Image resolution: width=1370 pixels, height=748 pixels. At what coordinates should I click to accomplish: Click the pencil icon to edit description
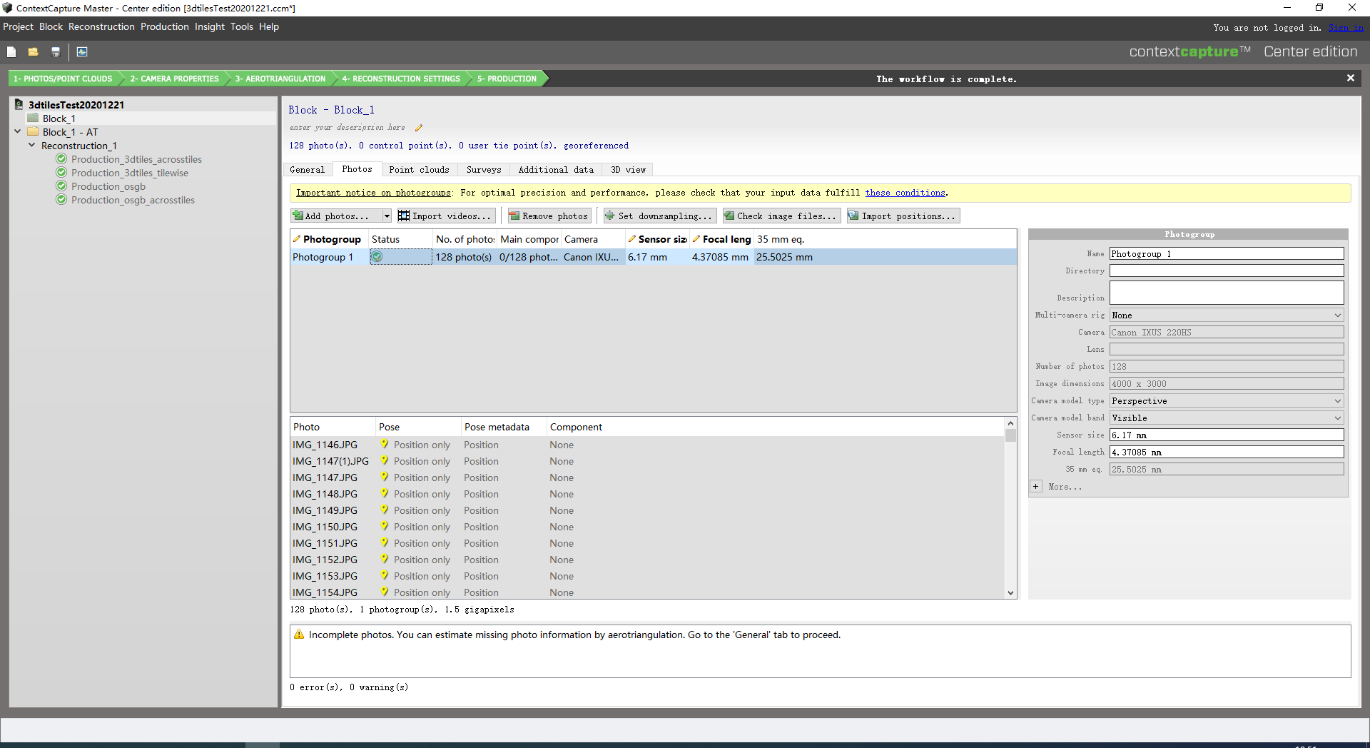(419, 128)
